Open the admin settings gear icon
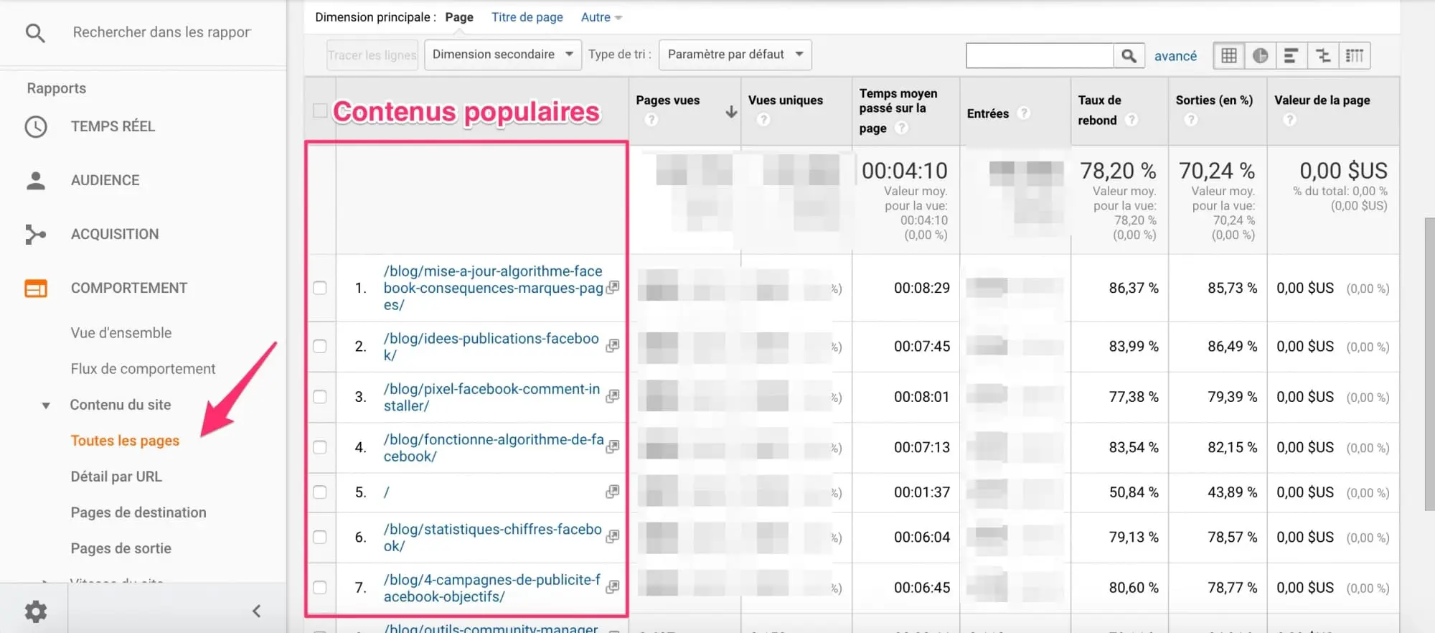Image resolution: width=1435 pixels, height=633 pixels. pos(35,611)
